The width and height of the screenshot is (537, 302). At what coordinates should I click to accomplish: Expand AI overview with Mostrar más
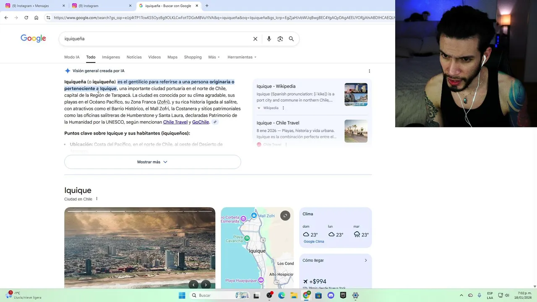(x=152, y=162)
